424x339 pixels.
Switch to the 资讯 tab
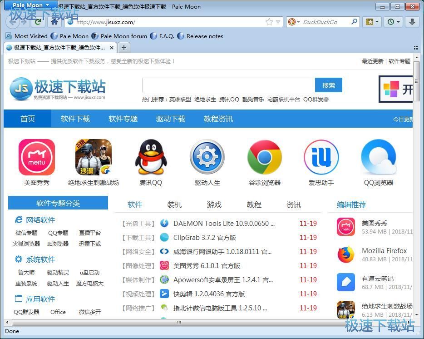[x=294, y=204]
